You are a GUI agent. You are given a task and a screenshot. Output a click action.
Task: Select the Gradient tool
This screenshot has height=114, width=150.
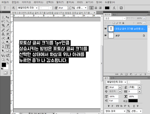(7, 38)
